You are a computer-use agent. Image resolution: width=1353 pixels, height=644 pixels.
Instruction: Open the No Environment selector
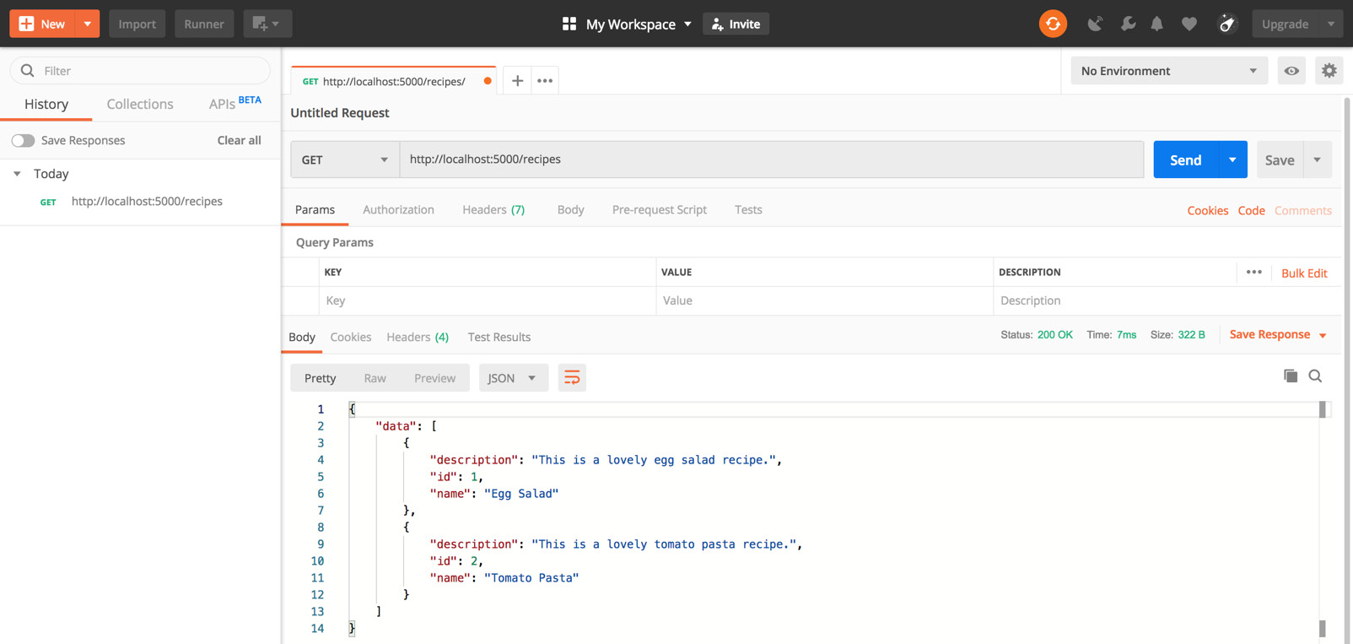point(1168,71)
